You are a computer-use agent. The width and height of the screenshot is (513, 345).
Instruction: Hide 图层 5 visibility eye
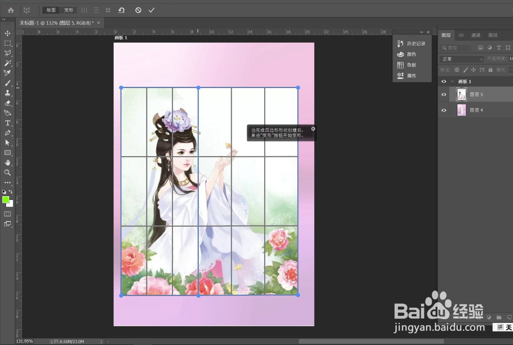(x=444, y=94)
